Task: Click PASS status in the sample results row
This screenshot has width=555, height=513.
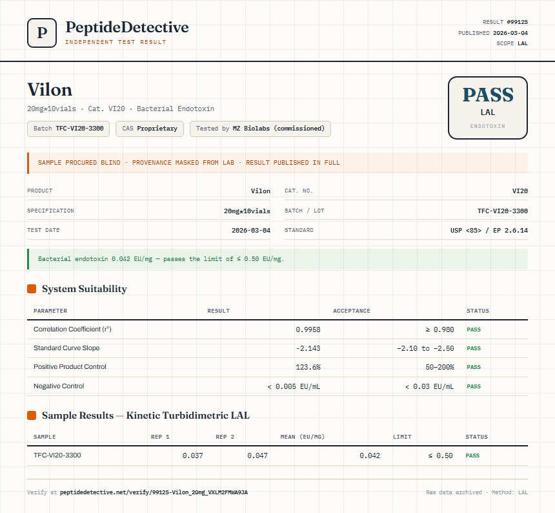Action: pos(472,455)
